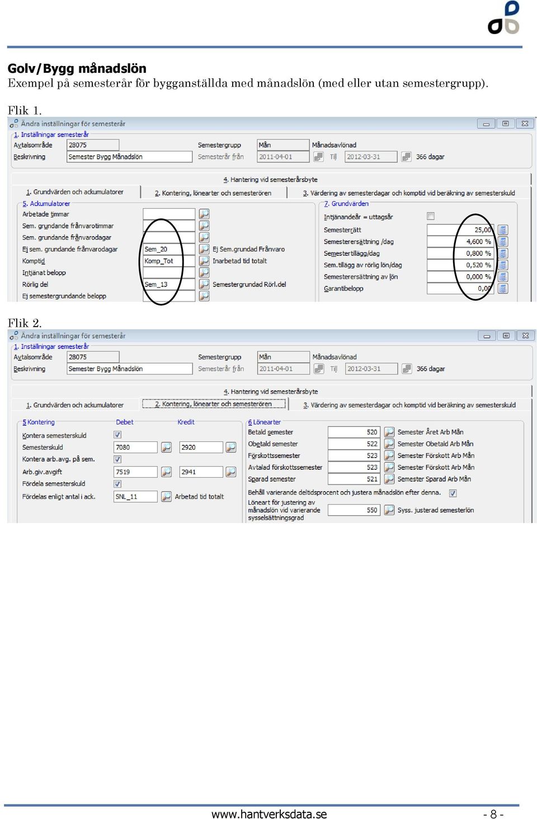Open lookup for Sparad semester löneart 521
The width and height of the screenshot is (537, 819).
[x=389, y=479]
